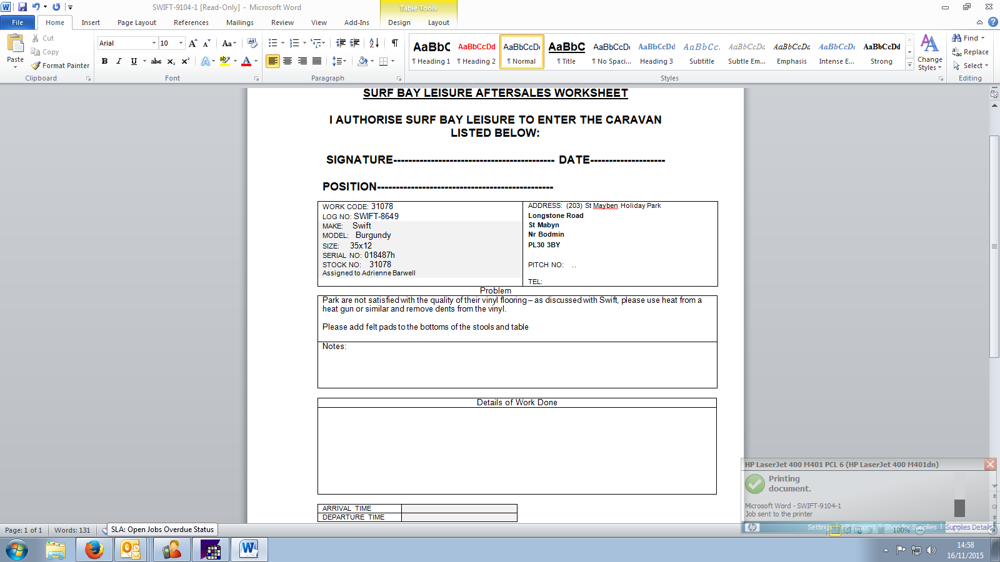Screen dimensions: 1000x562
Task: Click the Cut scissors icon
Action: pyautogui.click(x=36, y=38)
